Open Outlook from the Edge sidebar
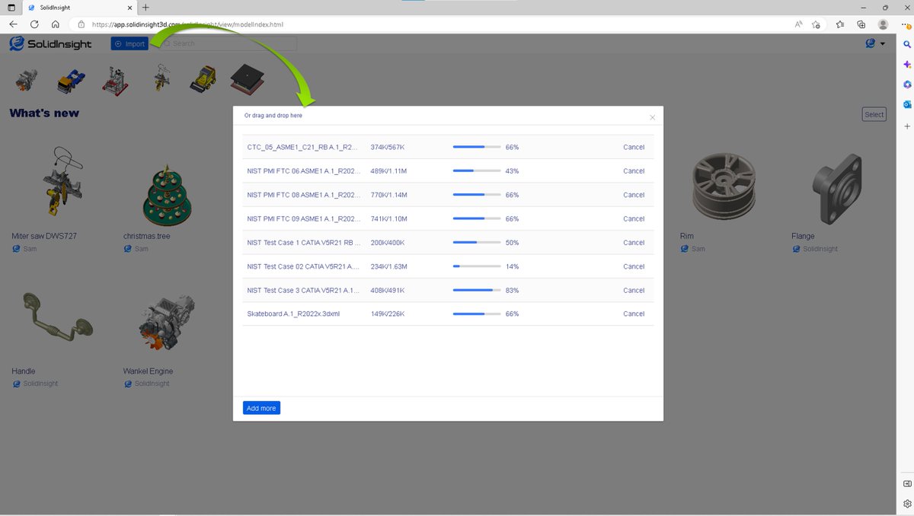Image resolution: width=914 pixels, height=516 pixels. [906, 104]
